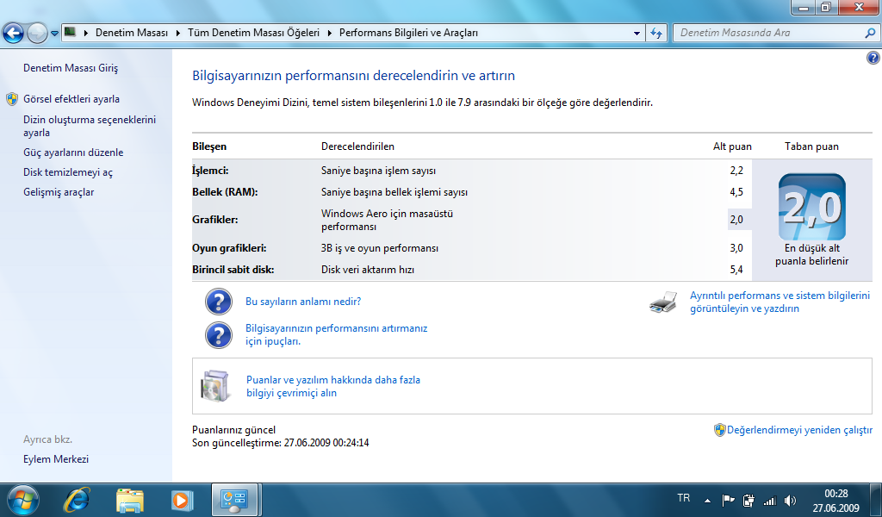Click the 2,0 base score badge

[x=811, y=207]
